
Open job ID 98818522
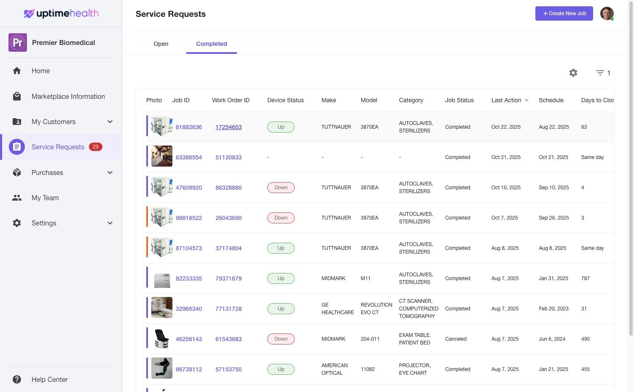(x=189, y=218)
